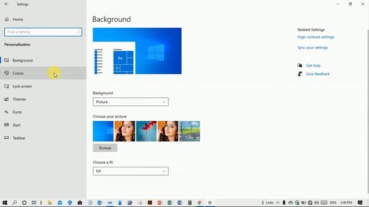Choose the landscape park picture thumbnail
The width and height of the screenshot is (369, 207).
(x=190, y=131)
